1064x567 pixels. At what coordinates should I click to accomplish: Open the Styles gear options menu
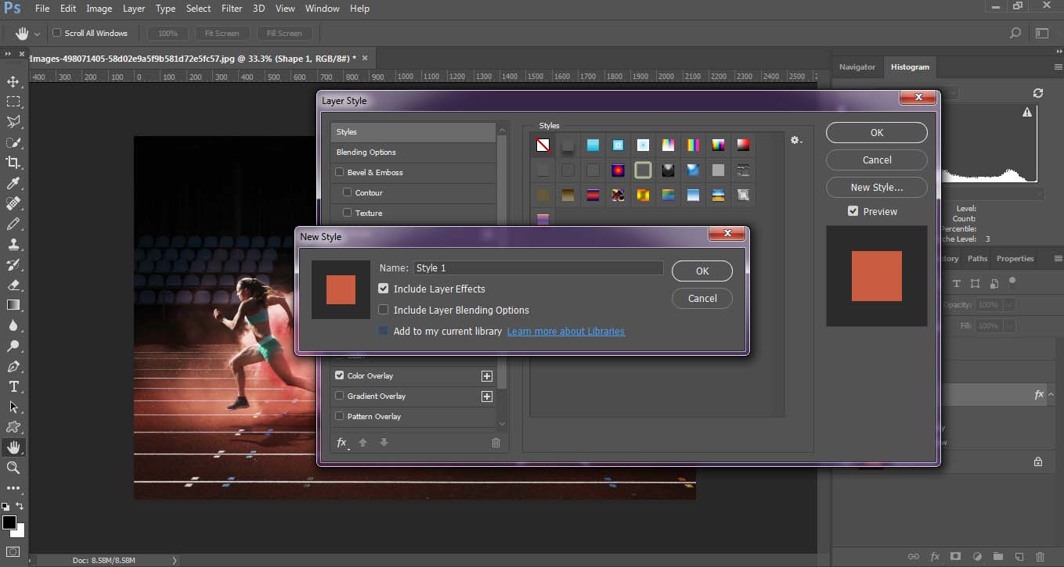796,140
